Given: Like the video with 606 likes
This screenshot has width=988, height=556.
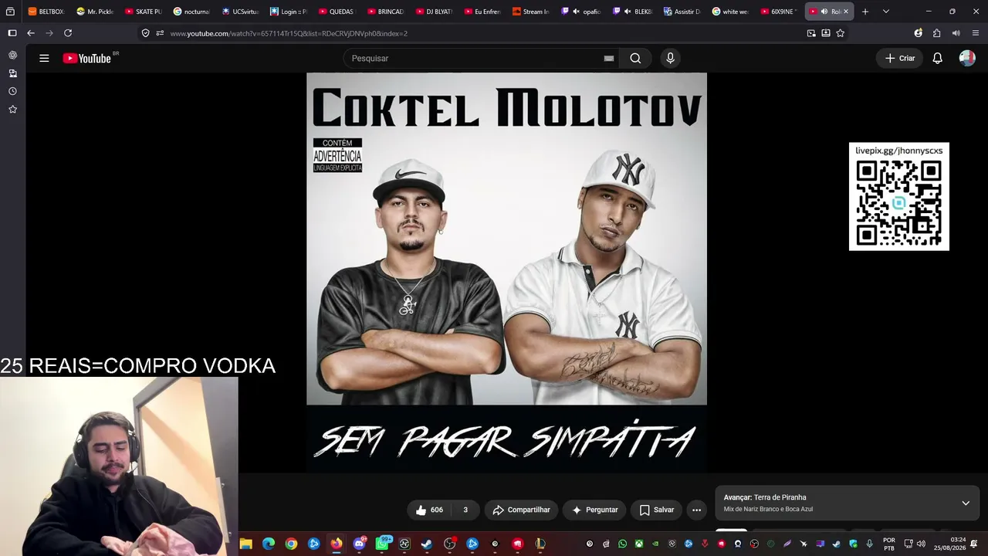Looking at the screenshot, I should click(429, 510).
